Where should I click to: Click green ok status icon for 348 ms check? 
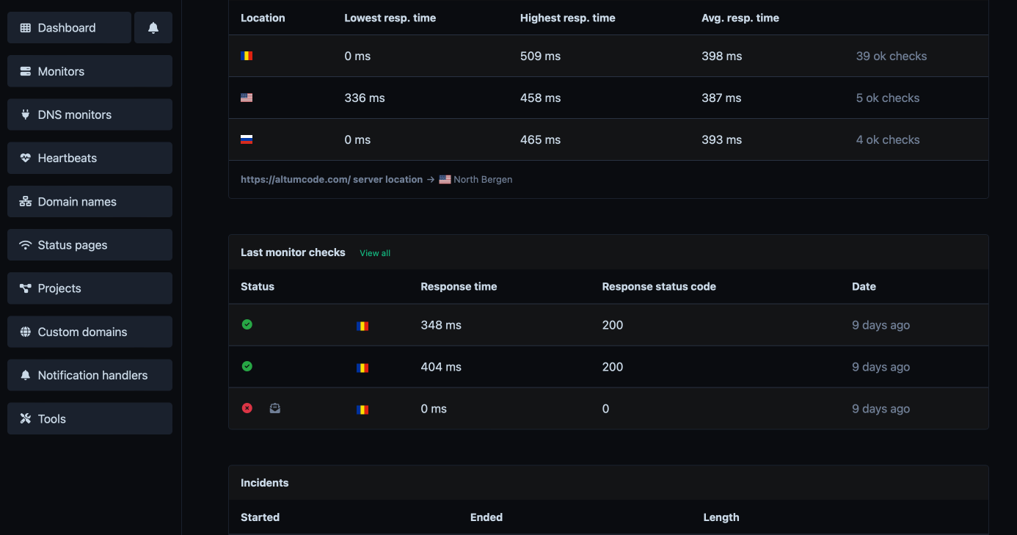247,324
